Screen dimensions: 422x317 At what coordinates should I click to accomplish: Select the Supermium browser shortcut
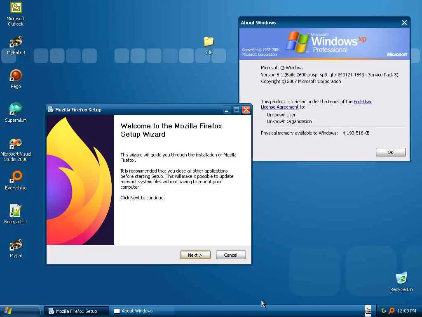pyautogui.click(x=16, y=113)
